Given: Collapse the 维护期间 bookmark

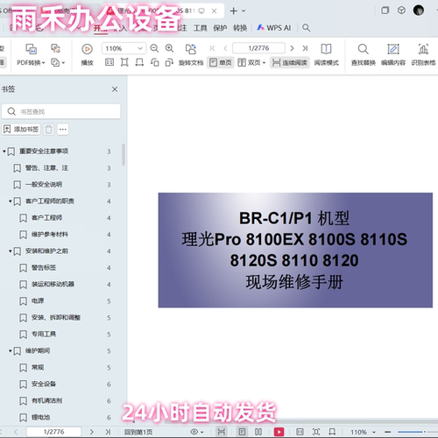Looking at the screenshot, I should 11,350.
